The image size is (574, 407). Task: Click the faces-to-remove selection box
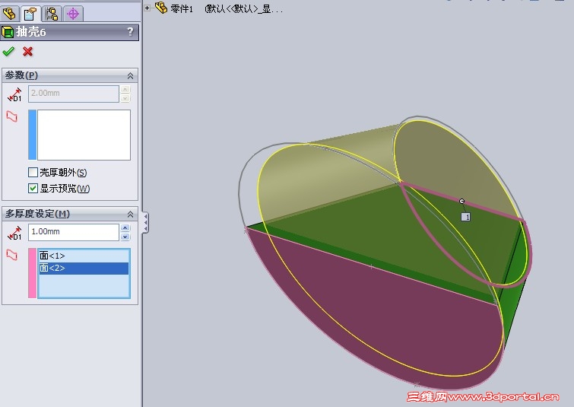coord(84,135)
